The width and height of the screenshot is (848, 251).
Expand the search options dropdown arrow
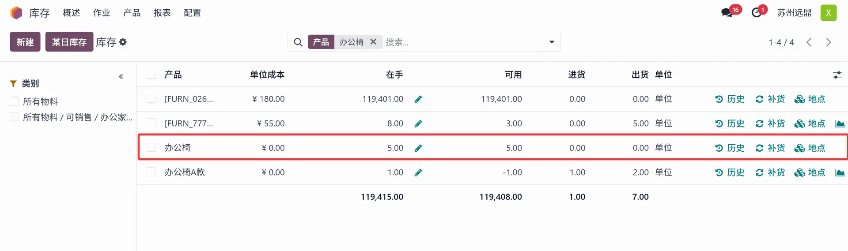pos(552,42)
